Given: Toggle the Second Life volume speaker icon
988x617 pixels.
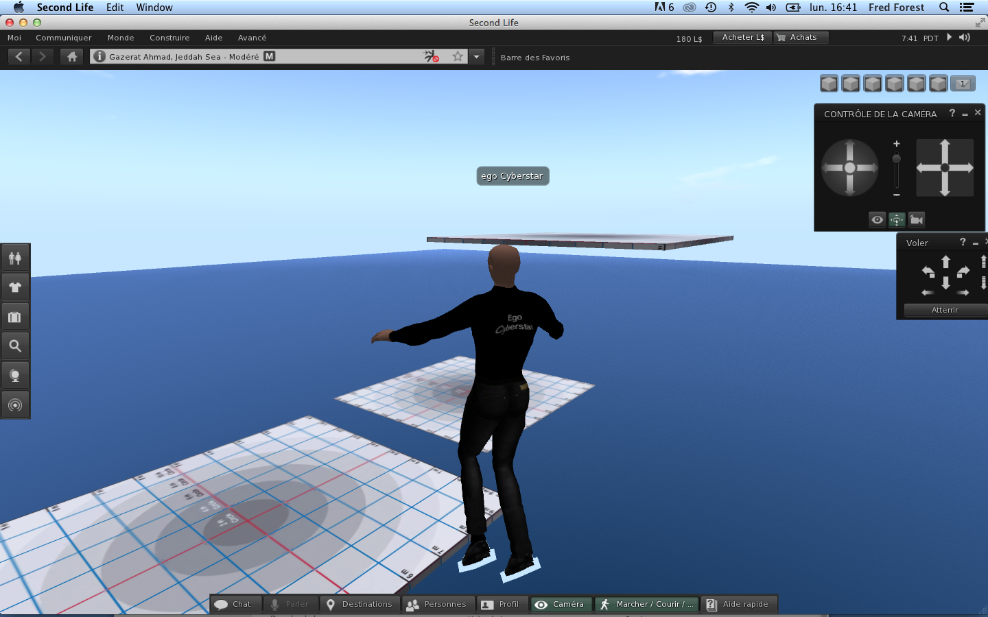Looking at the screenshot, I should tap(965, 37).
